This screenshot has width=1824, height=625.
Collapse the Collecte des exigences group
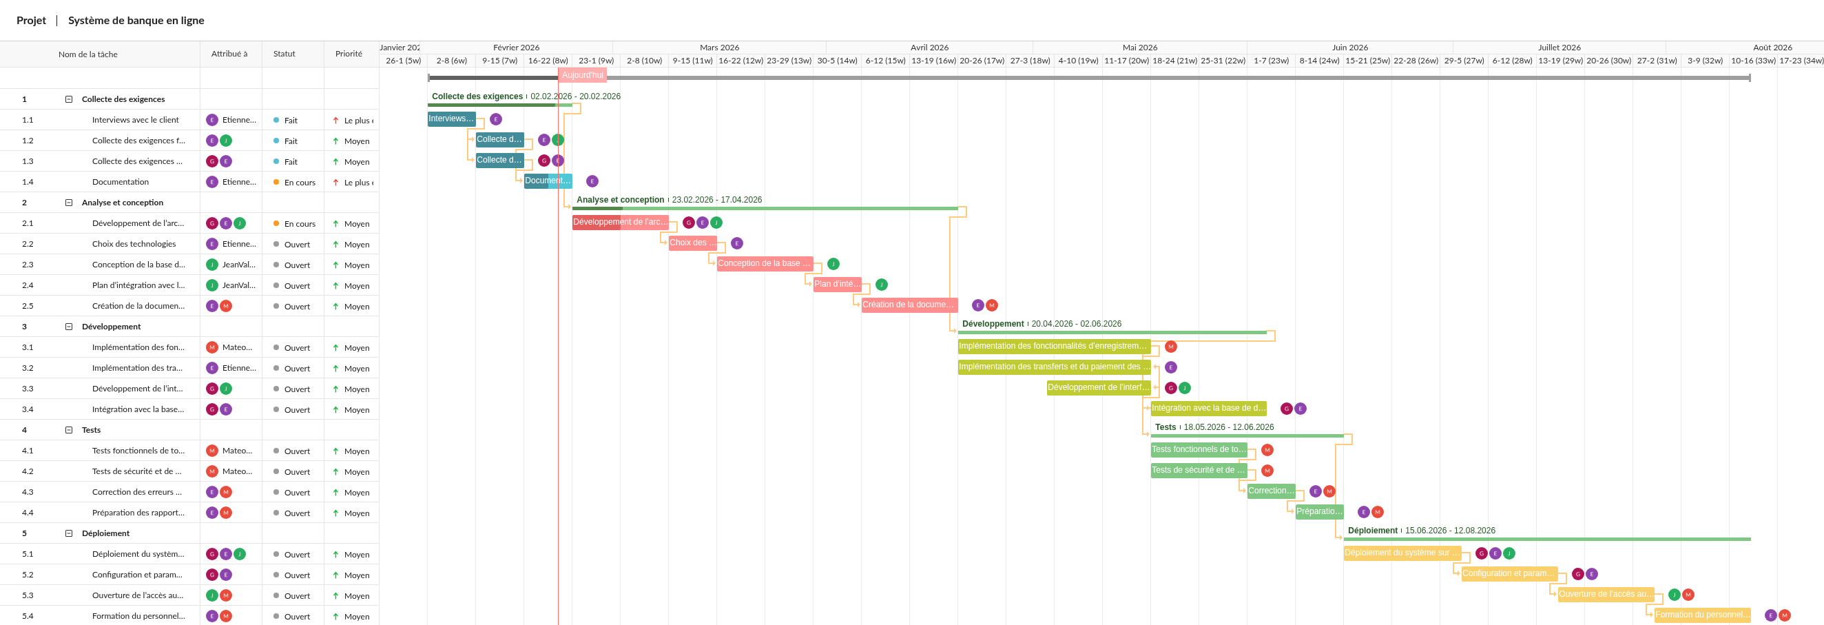click(69, 99)
